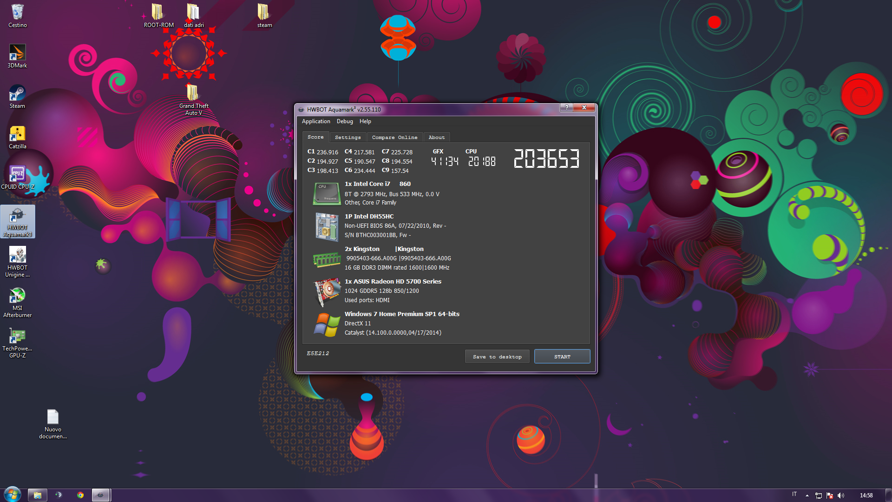Click the network status tray icon

tap(819, 495)
